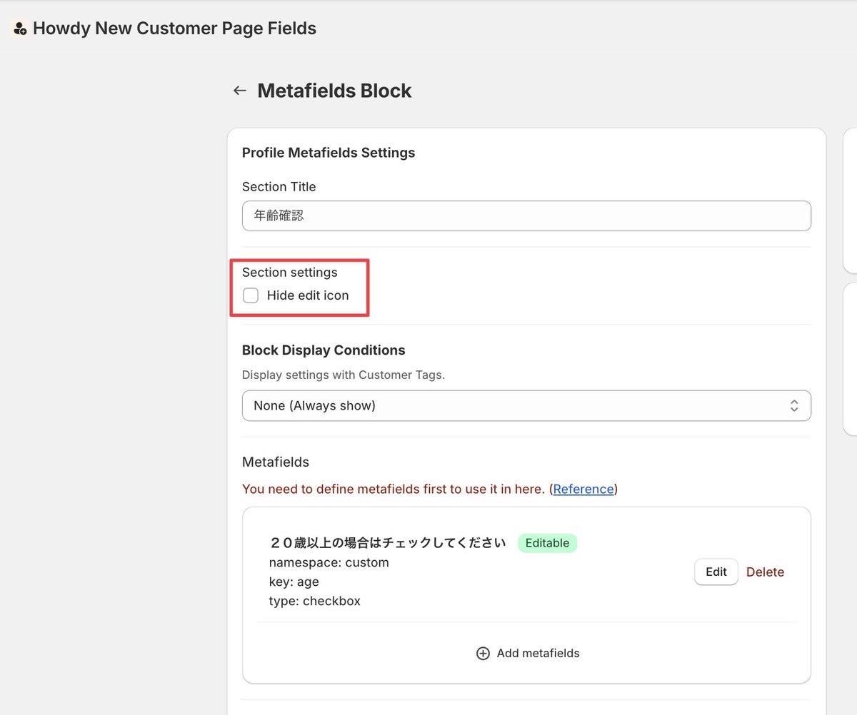Image resolution: width=857 pixels, height=715 pixels.
Task: Click the Profile Metafields Settings heading
Action: (329, 153)
